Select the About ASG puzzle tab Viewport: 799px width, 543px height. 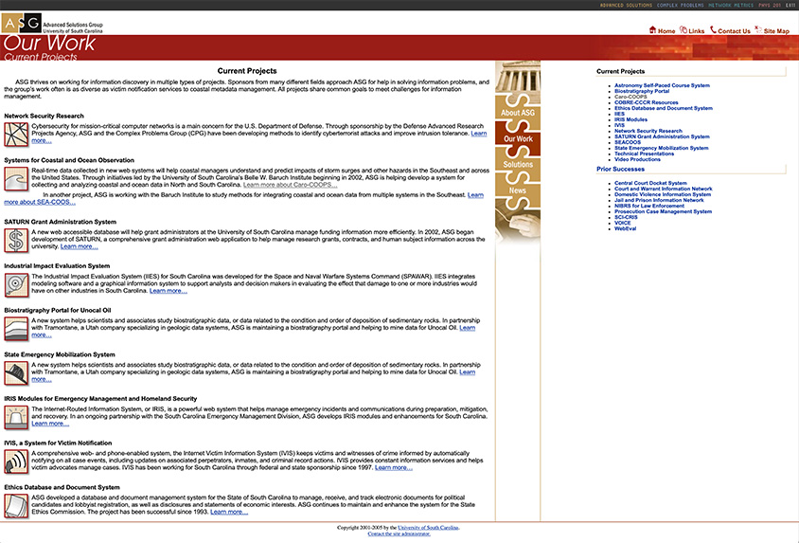(x=518, y=112)
